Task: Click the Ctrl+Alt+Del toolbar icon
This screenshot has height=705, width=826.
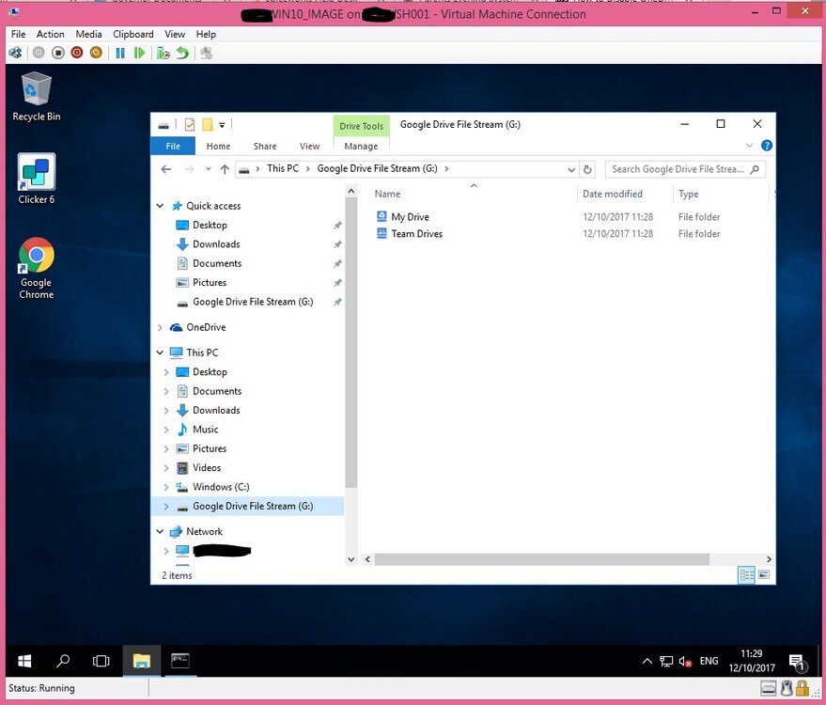Action: (x=15, y=53)
